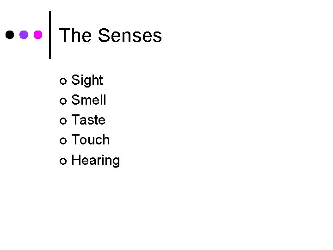Viewport: 333px width, 250px height.
Task: Click the 'Hearing' list item text
Action: click(x=96, y=160)
